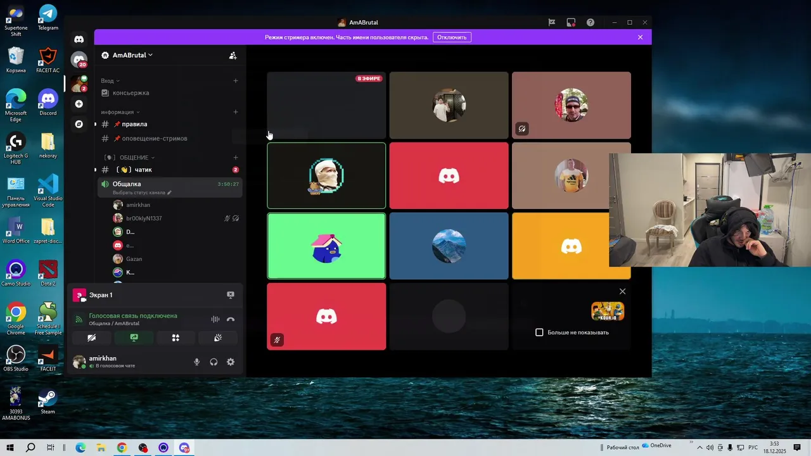
Task: Open soundboard button in voice panel
Action: coord(218,338)
